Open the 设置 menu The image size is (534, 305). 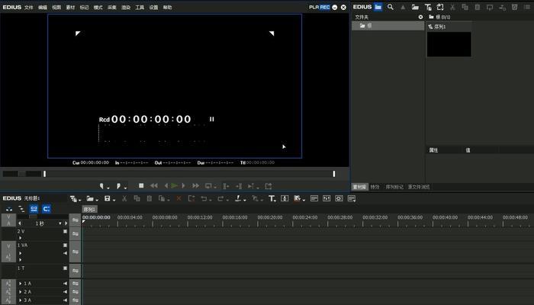[x=153, y=7]
